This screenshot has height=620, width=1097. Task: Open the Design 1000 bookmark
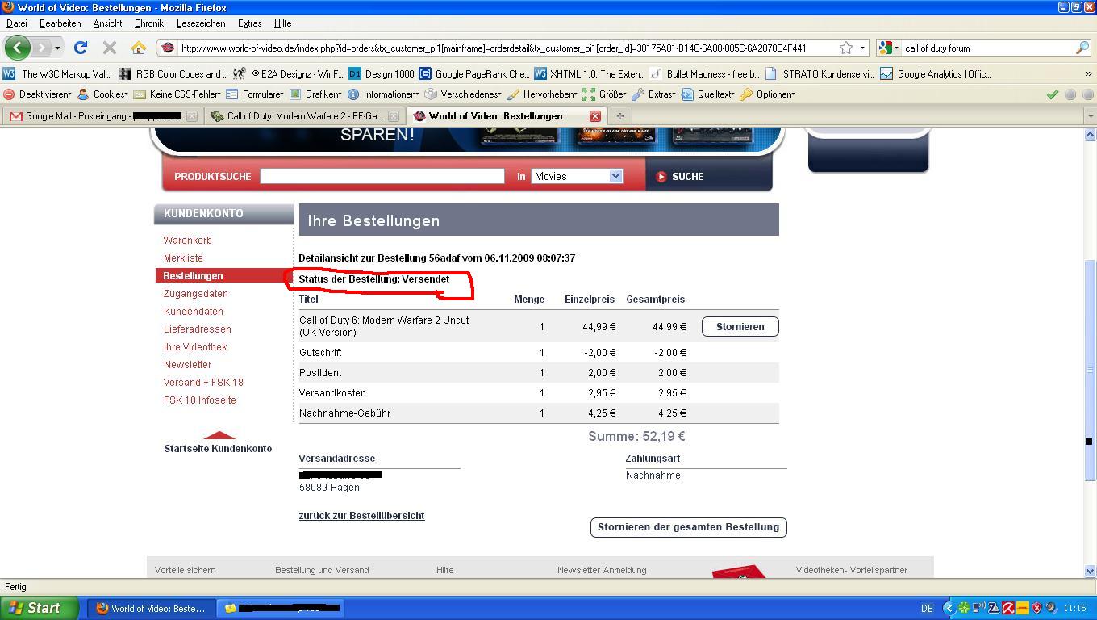click(x=382, y=73)
